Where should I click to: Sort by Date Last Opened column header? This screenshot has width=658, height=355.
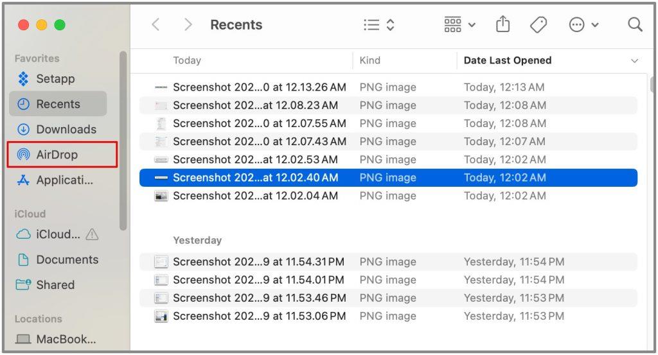click(508, 60)
